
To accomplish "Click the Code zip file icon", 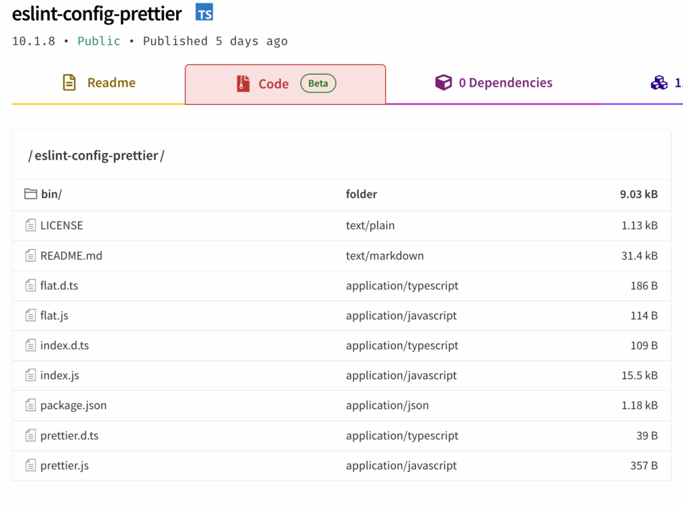I will 243,84.
